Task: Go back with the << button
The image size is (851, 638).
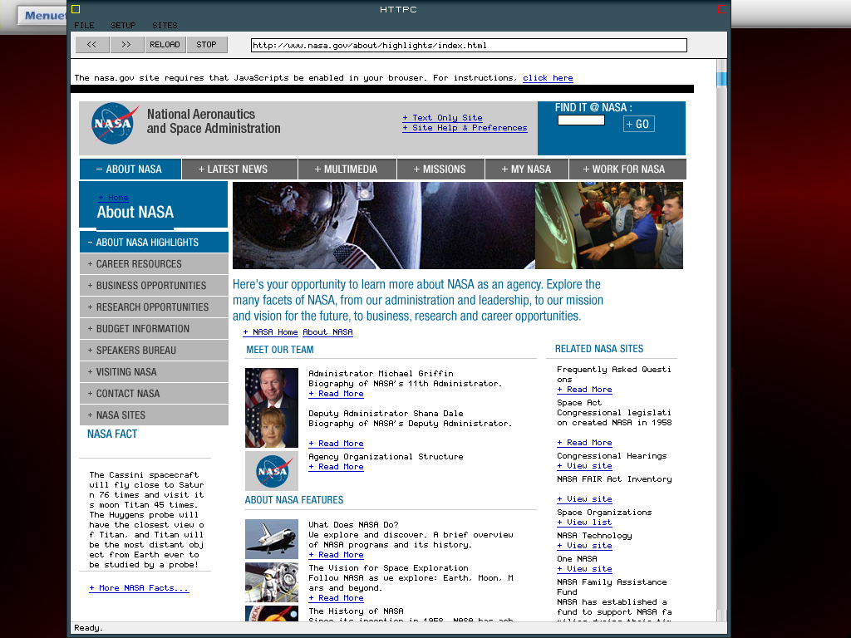Action: coord(92,45)
